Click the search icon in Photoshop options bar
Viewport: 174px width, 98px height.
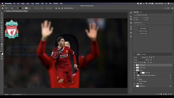click(166, 8)
